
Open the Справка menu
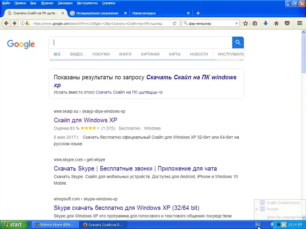(x=108, y=3)
